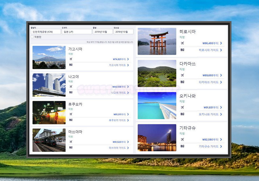Image resolution: width=259 pixels, height=181 pixels.
Task: Click the 일본 (JP) destination field
Action: tap(77, 31)
